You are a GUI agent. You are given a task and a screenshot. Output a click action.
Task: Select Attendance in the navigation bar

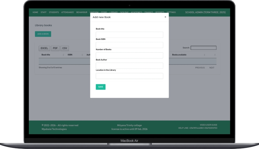coord(67,12)
